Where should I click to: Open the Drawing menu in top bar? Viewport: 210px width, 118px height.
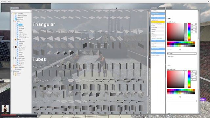pos(3,2)
